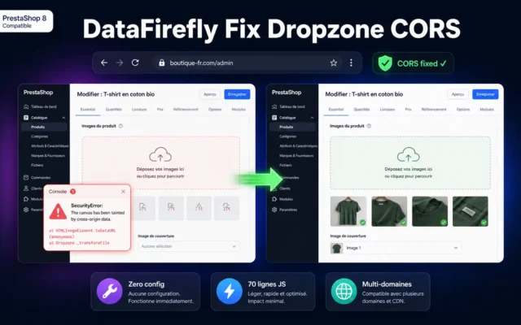Reload the page with refresh icon
This screenshot has height=325, width=521.
135,63
